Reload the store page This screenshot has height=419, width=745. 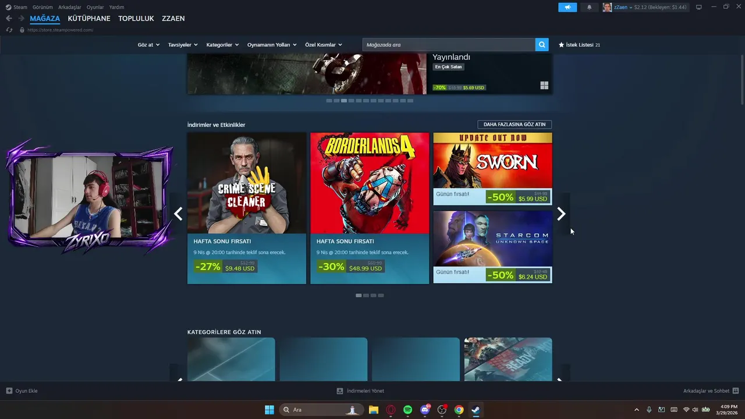(9, 30)
